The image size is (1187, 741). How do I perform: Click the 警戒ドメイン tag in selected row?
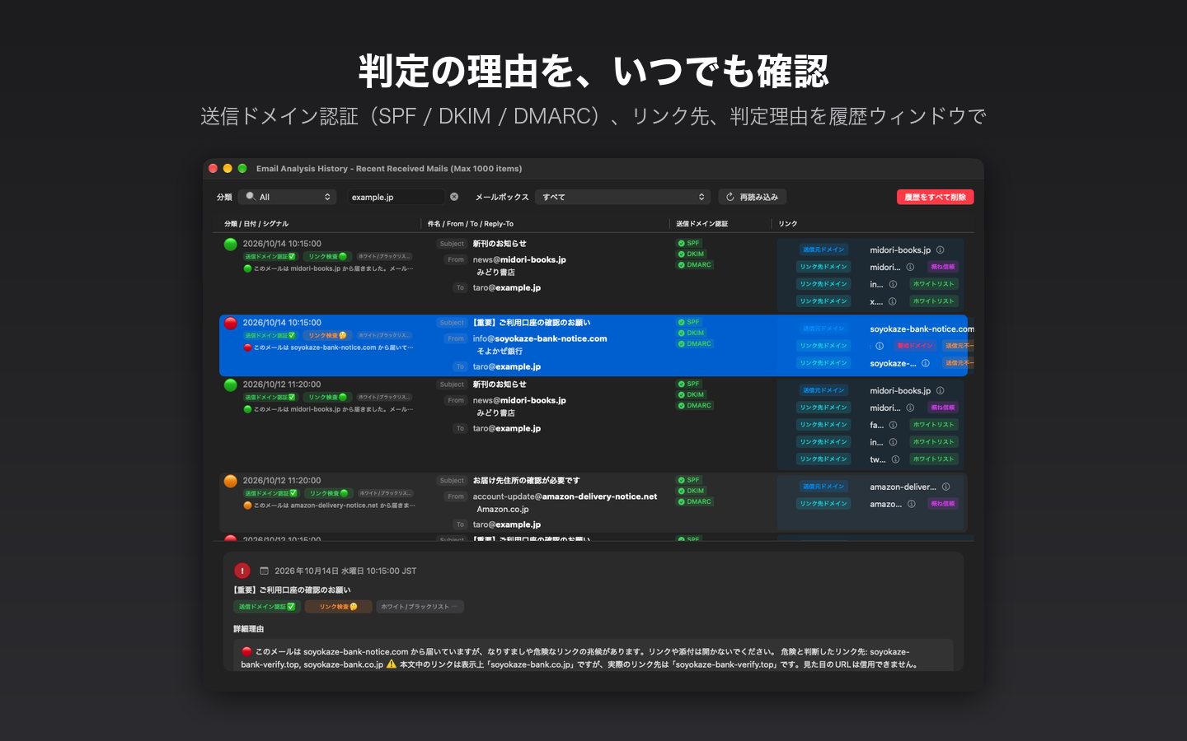tap(915, 346)
